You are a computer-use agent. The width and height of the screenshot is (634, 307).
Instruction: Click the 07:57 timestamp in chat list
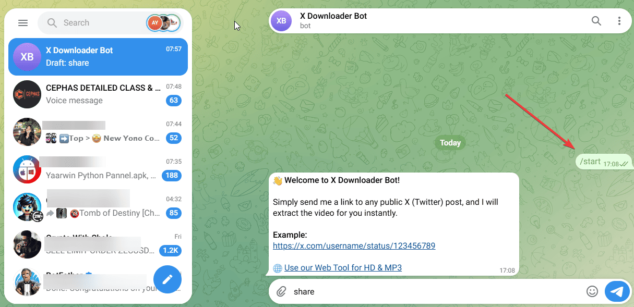174,49
